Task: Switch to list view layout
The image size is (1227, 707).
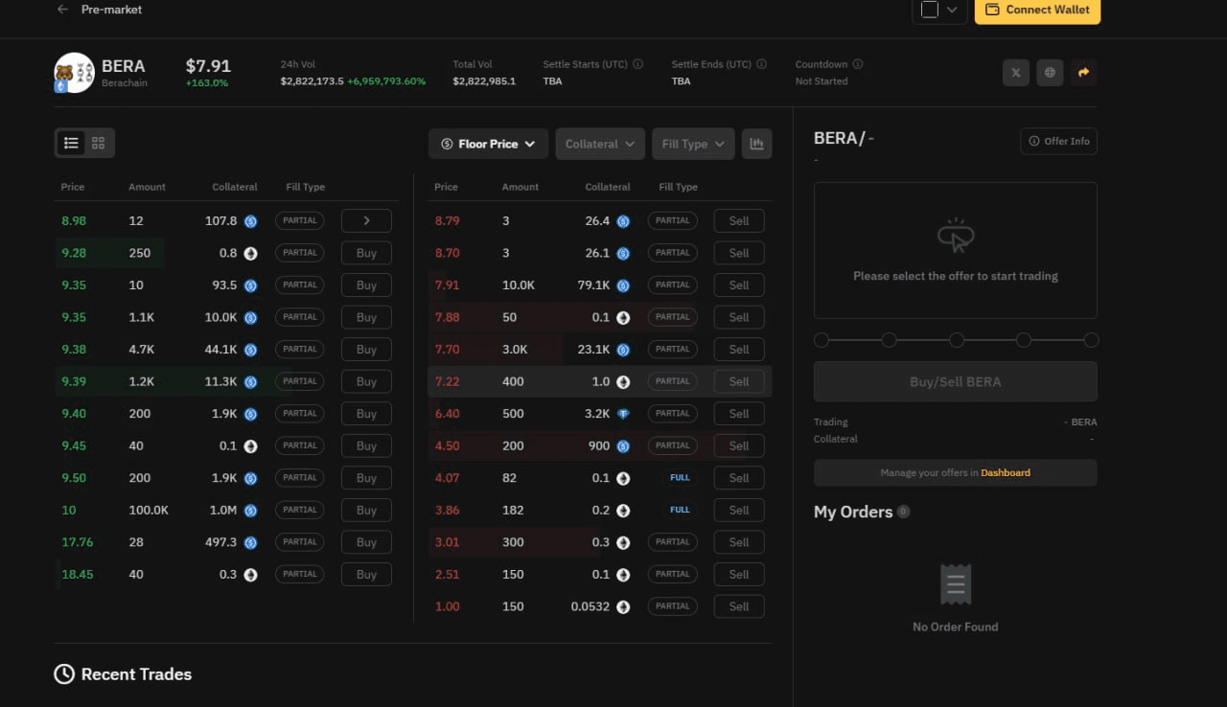Action: (x=71, y=143)
